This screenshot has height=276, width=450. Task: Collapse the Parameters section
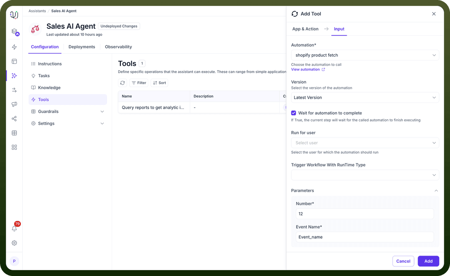coord(436,191)
